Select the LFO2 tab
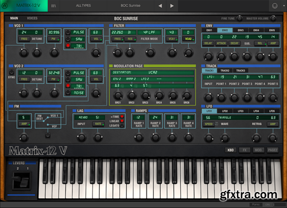 click(x=225, y=111)
